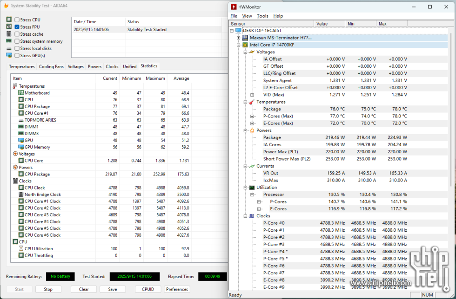
Task: Click the monitor icon beside Stress GPU(s)
Action: point(9,55)
